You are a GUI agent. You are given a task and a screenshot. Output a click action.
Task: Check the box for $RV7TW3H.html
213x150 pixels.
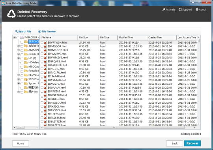(x=42, y=42)
